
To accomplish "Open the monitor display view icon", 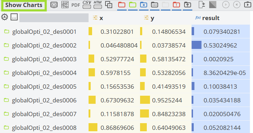I will coord(54,5).
